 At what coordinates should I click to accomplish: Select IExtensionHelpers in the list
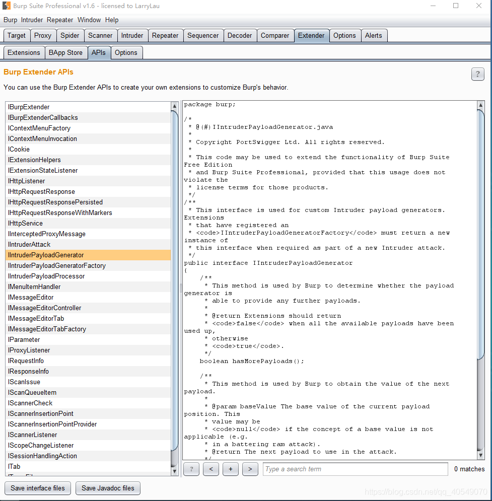click(88, 160)
